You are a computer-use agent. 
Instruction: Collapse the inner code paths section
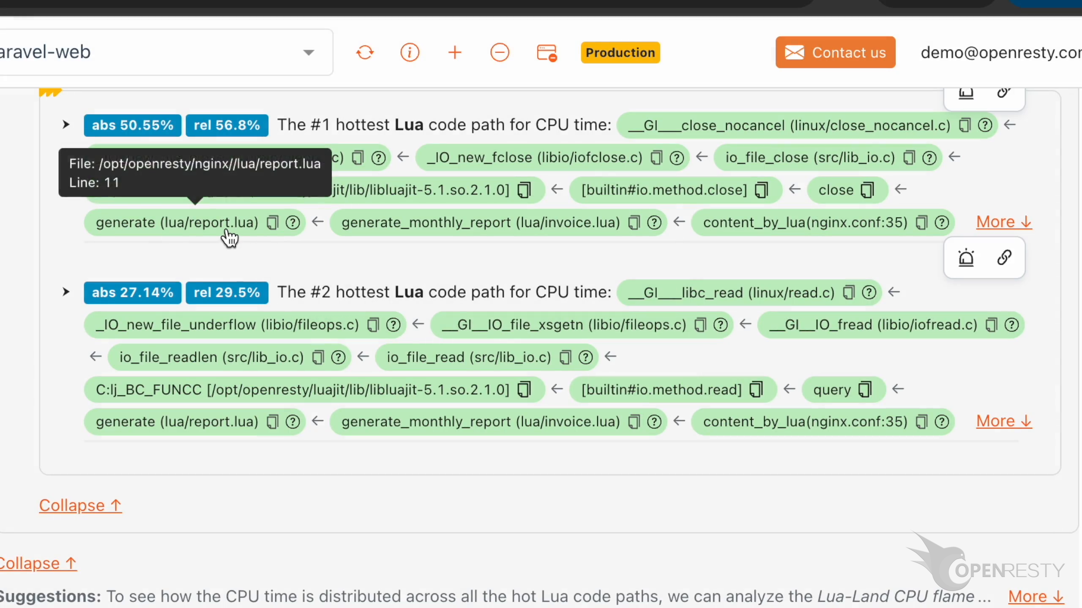(80, 505)
